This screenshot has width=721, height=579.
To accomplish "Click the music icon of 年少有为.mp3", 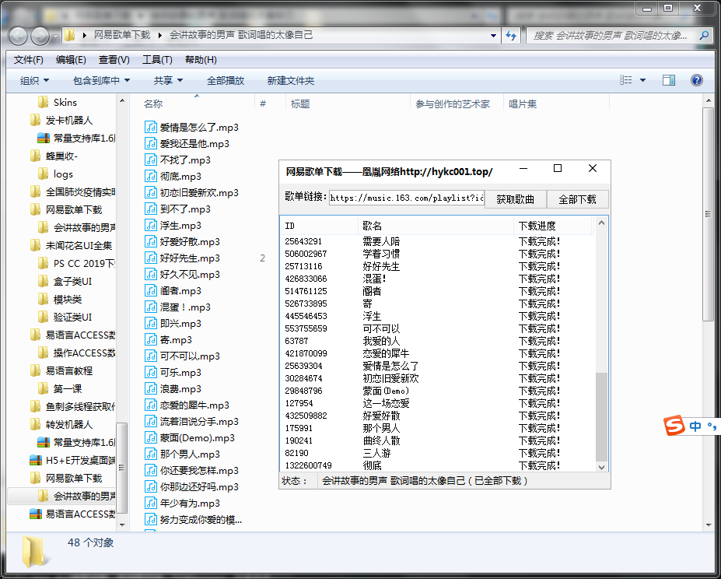I will (151, 503).
